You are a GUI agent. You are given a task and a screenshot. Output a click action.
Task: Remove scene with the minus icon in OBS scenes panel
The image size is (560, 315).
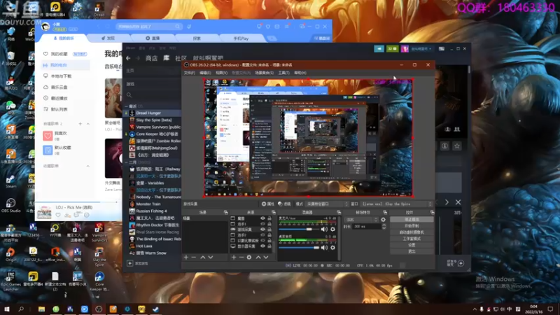click(194, 257)
